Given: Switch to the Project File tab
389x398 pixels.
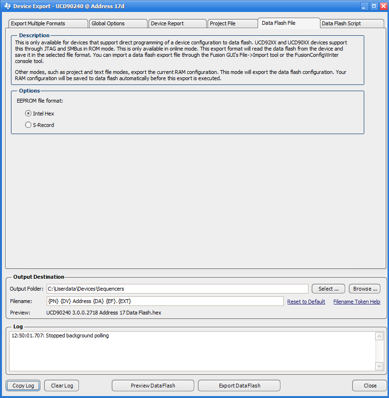Looking at the screenshot, I should 232,23.
